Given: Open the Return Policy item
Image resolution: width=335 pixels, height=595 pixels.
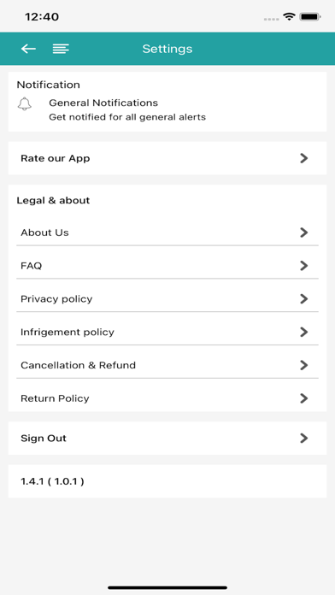Looking at the screenshot, I should click(167, 398).
